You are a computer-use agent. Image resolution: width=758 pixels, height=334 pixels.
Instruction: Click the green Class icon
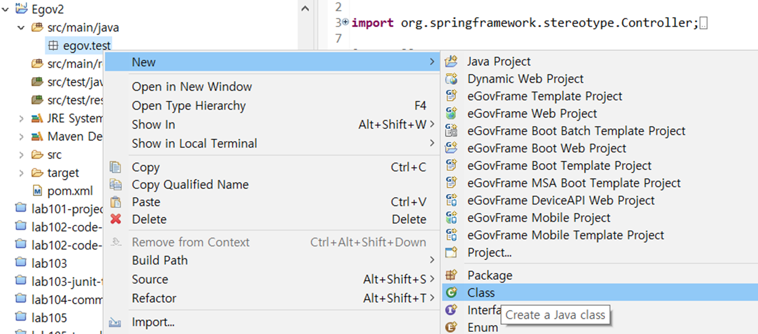click(451, 293)
